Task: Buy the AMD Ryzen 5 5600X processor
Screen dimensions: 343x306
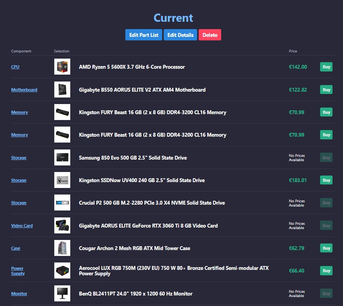Action: 326,67
